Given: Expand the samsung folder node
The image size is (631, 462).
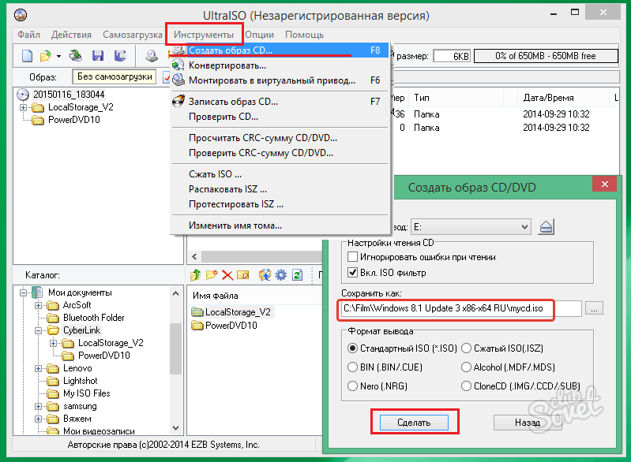Looking at the screenshot, I should 38,406.
